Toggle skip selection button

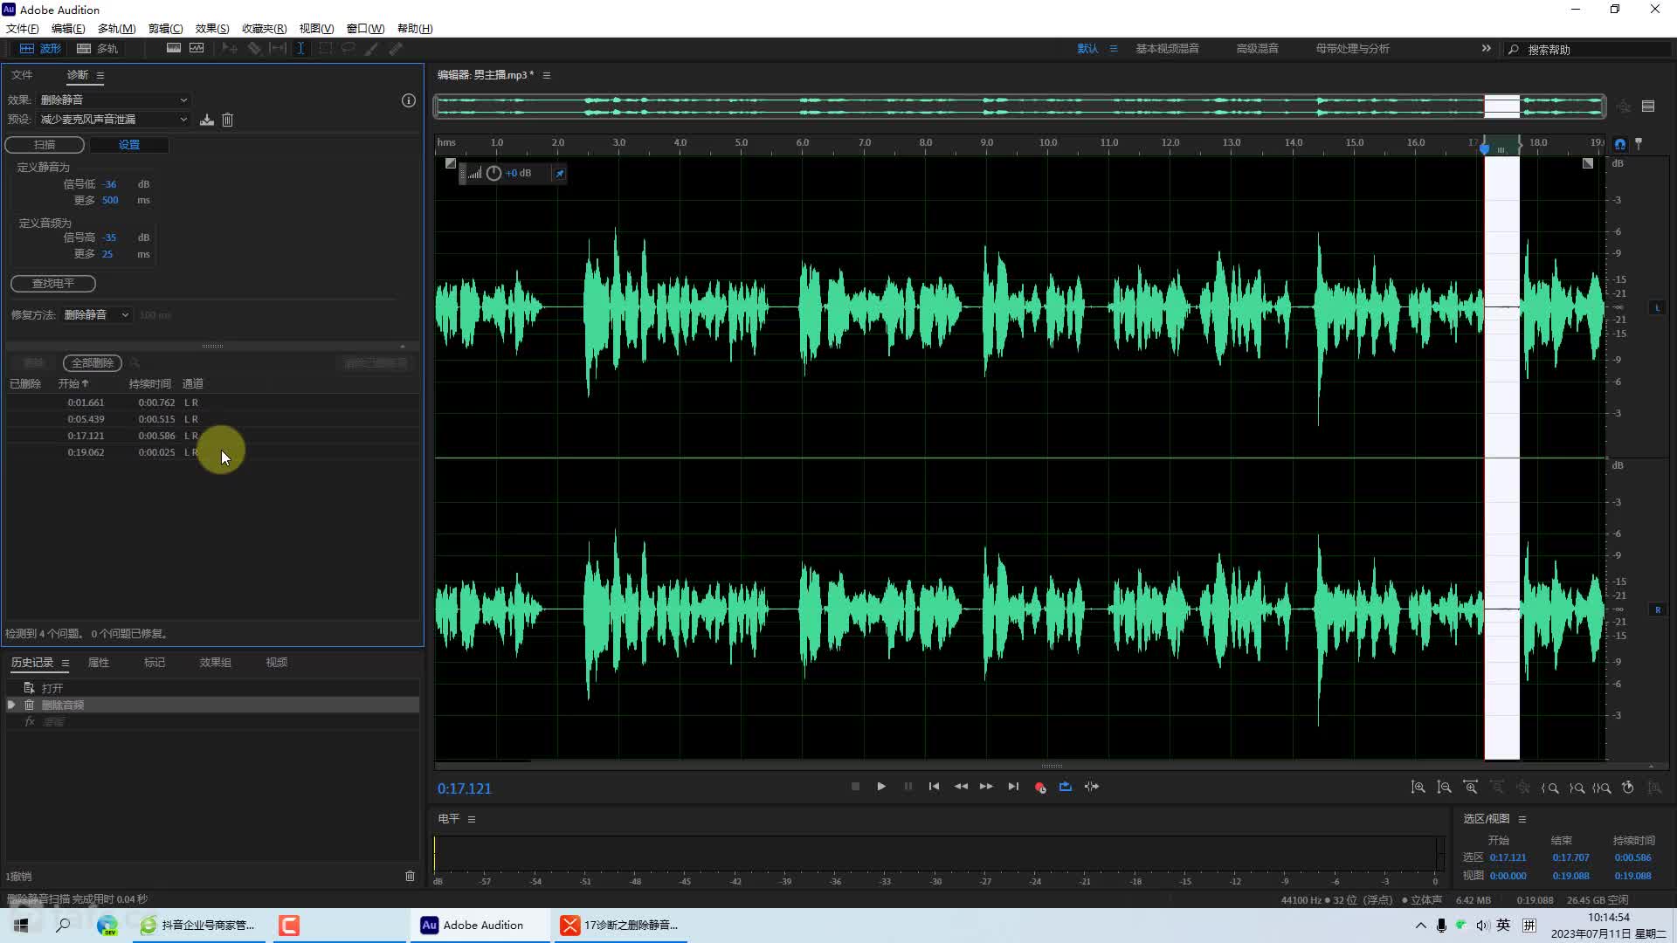coord(1092,787)
